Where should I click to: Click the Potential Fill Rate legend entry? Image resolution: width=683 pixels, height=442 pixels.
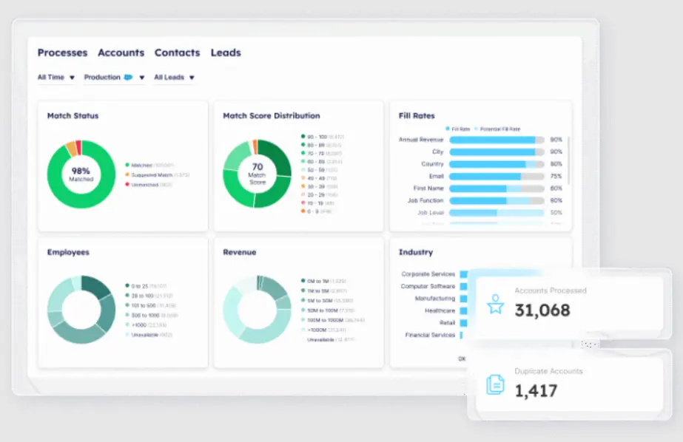coord(497,129)
